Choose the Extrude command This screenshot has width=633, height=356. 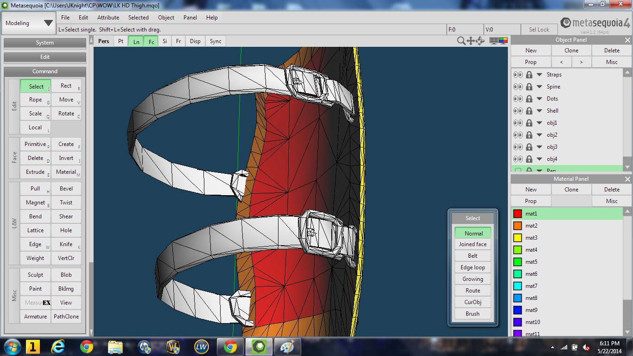click(x=35, y=172)
